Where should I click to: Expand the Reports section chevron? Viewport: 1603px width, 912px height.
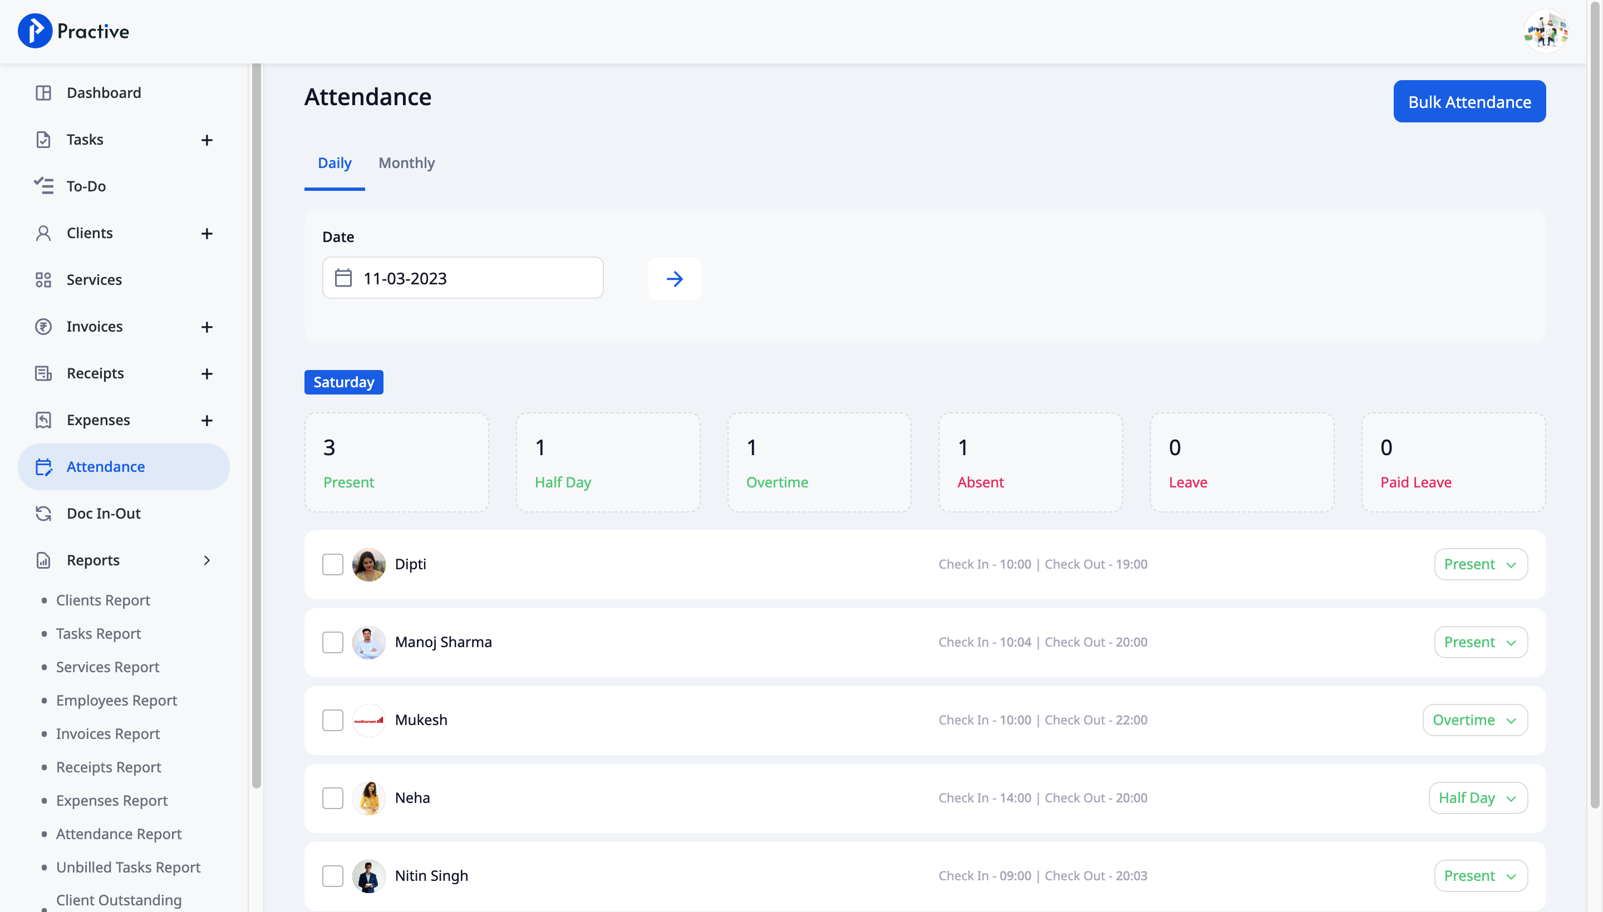tap(208, 560)
